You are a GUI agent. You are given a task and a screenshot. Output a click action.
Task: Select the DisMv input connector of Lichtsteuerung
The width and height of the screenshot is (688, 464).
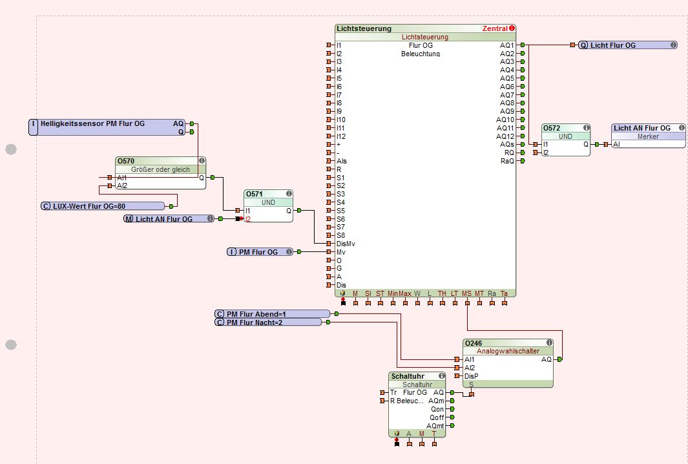coord(329,244)
